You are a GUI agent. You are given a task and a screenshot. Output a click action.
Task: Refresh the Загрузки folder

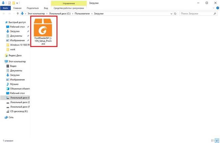click(x=175, y=14)
